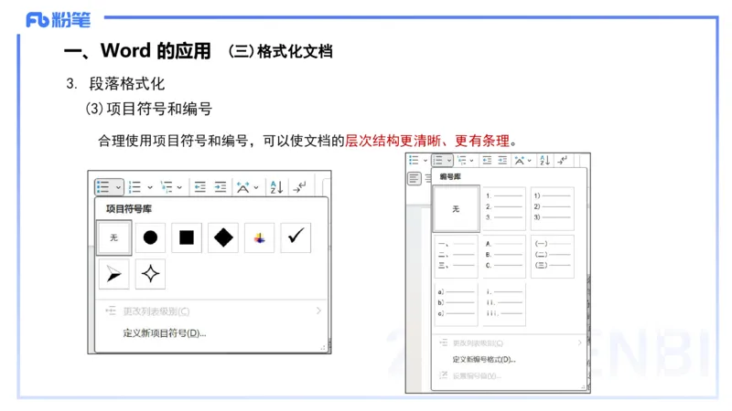Screen dimensions: 732x411
Task: Open multilevel list arrow above 编号库
Action: click(471, 161)
